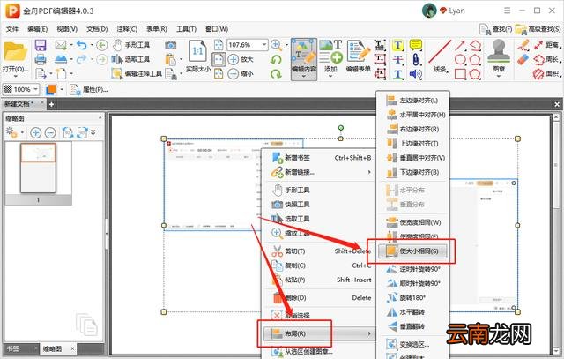Click the 实际大小 button
The height and width of the screenshot is (359, 564).
pos(197,56)
